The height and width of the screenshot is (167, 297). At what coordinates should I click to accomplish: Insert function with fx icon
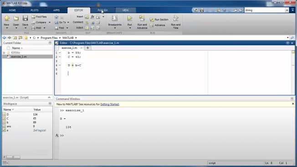click(x=92, y=17)
